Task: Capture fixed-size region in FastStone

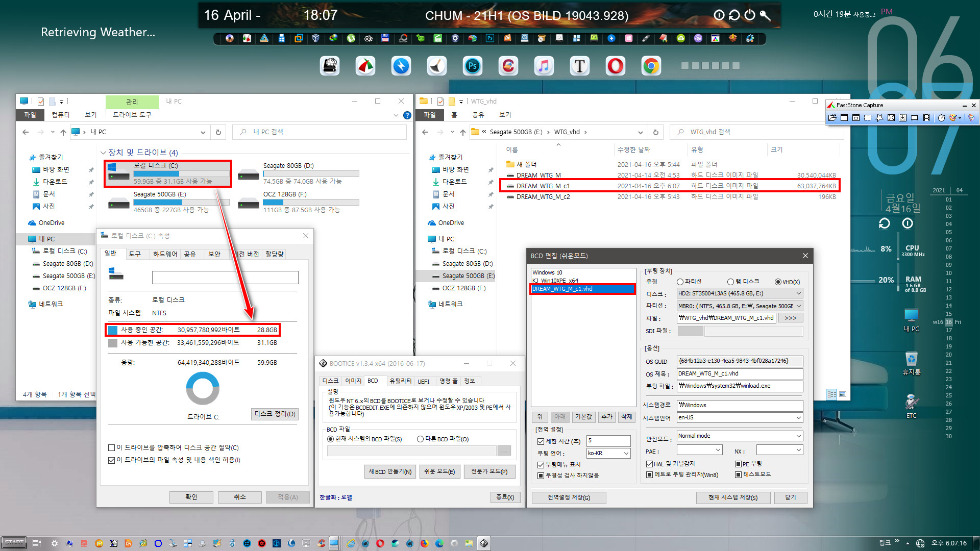Action: tap(915, 118)
